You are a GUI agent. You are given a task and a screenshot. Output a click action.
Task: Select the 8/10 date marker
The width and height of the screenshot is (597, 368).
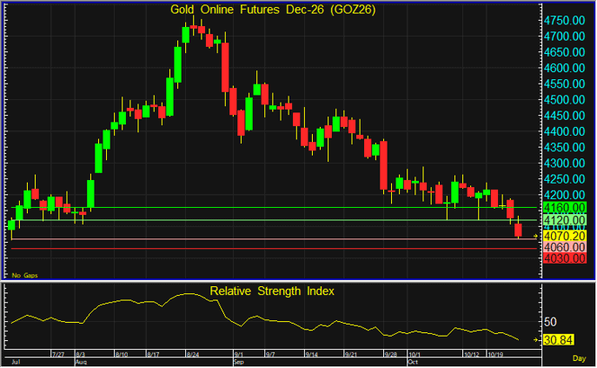pyautogui.click(x=122, y=354)
